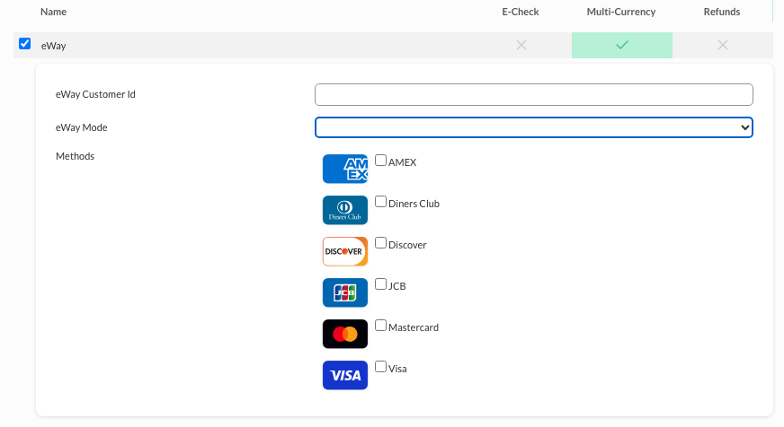Click the Name column header

(54, 12)
